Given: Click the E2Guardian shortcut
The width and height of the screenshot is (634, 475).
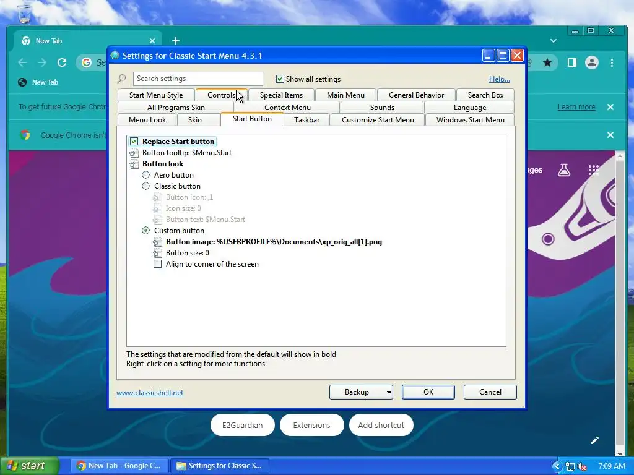Looking at the screenshot, I should pos(243,425).
